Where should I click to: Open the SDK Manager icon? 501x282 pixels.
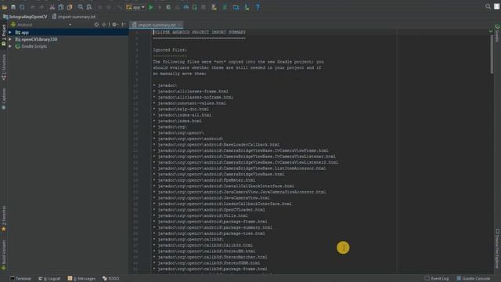(x=247, y=7)
